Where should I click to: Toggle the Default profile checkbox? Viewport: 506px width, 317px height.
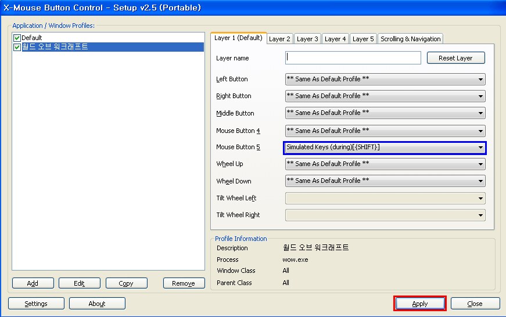[17, 38]
